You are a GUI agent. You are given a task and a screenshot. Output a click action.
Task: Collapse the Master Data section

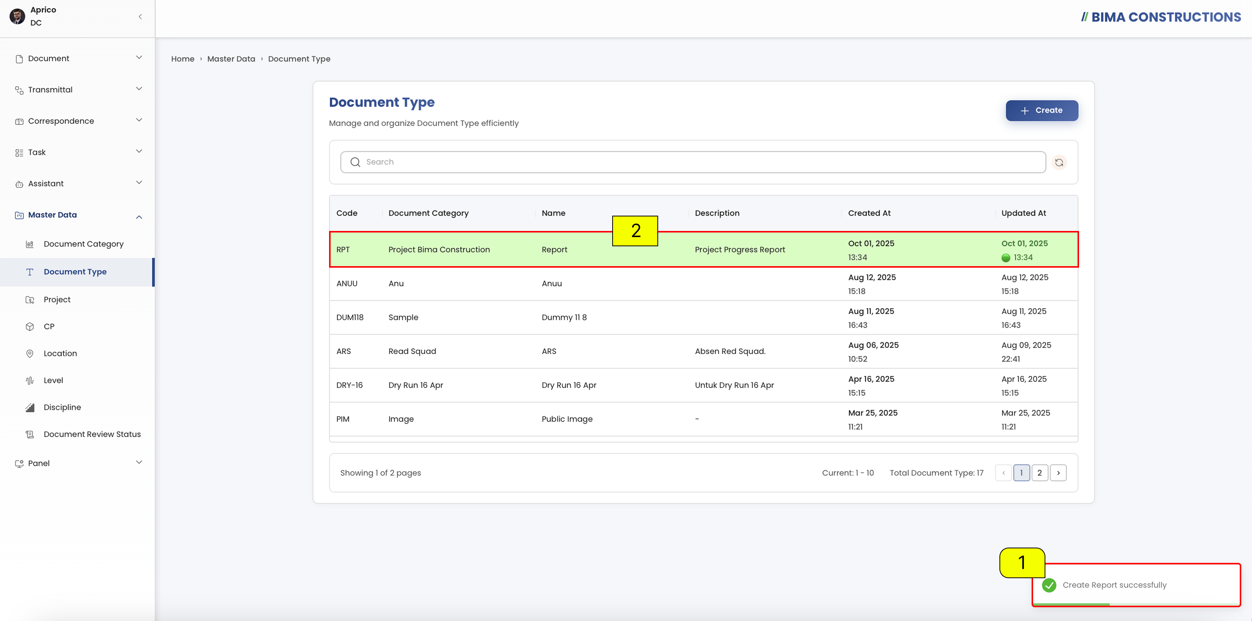pyautogui.click(x=139, y=217)
